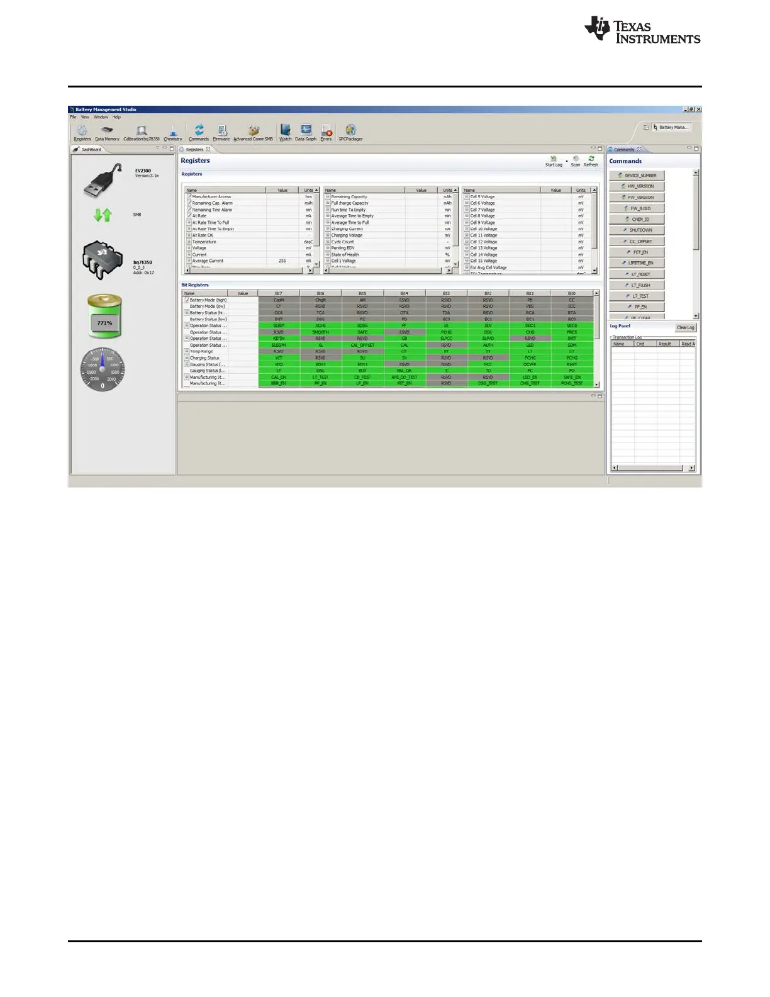Click the Bit Registers vertical scrollbar
Viewport: 770px width, 997px height.
596,339
